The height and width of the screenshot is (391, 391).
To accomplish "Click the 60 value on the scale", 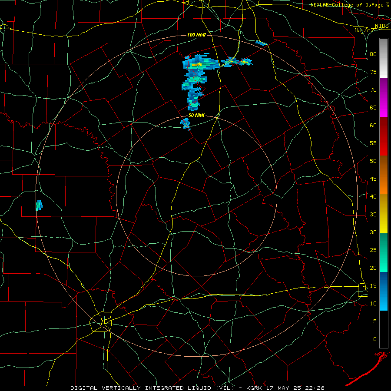I will pyautogui.click(x=373, y=126).
